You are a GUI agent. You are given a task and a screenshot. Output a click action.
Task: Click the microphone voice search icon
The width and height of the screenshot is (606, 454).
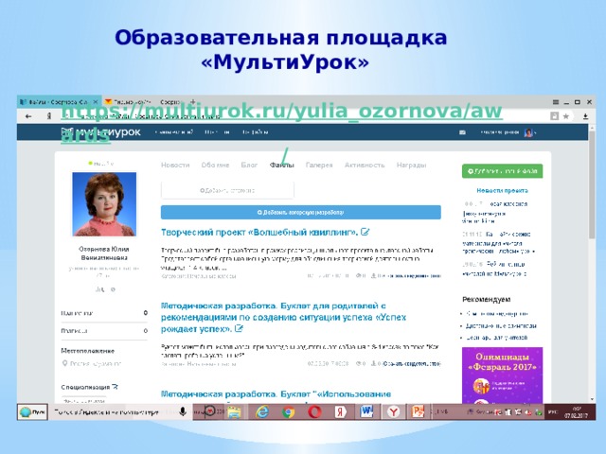click(183, 412)
